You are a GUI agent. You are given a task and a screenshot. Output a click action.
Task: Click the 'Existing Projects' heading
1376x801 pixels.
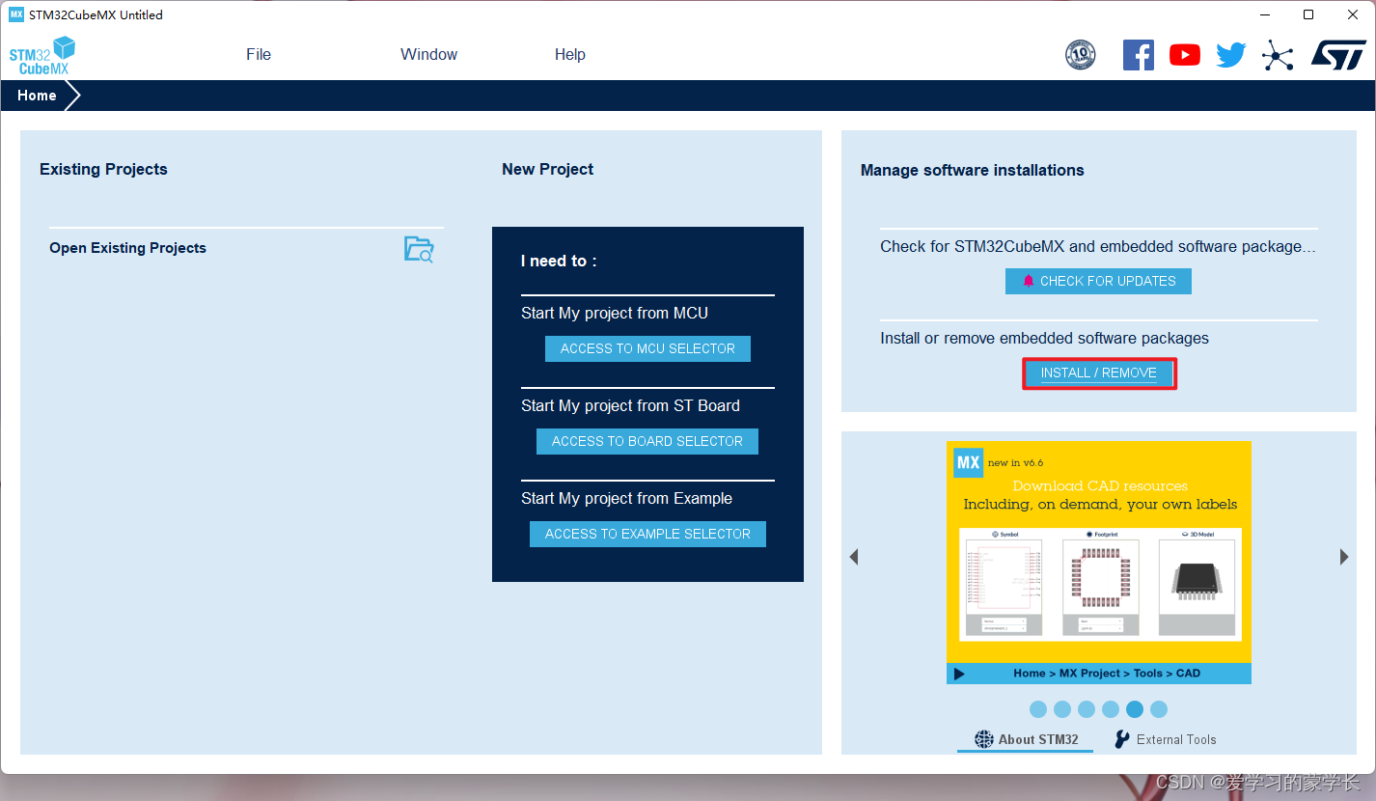[x=103, y=169]
